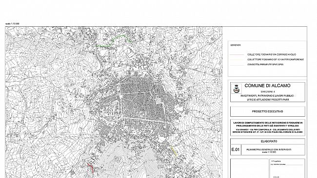This screenshot has width=317, height=178.
Task: Click the 'E.01' sheet code
Action: (x=236, y=150)
